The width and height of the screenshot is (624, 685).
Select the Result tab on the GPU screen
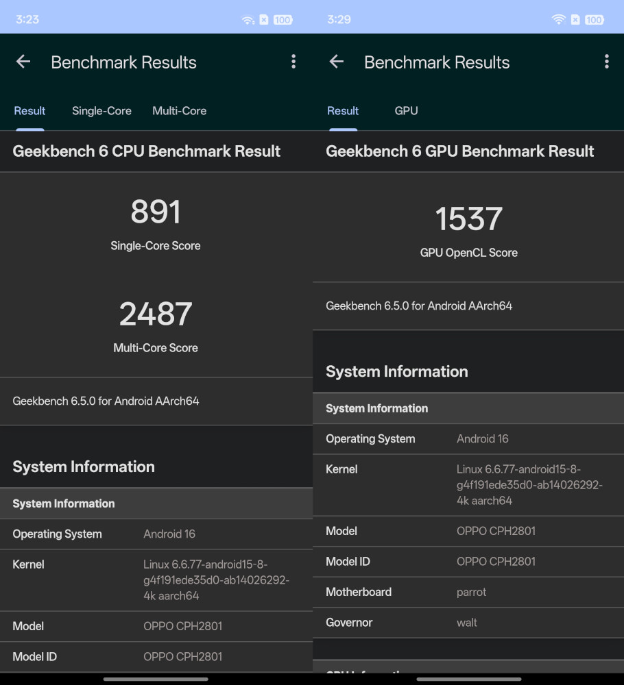pyautogui.click(x=343, y=110)
